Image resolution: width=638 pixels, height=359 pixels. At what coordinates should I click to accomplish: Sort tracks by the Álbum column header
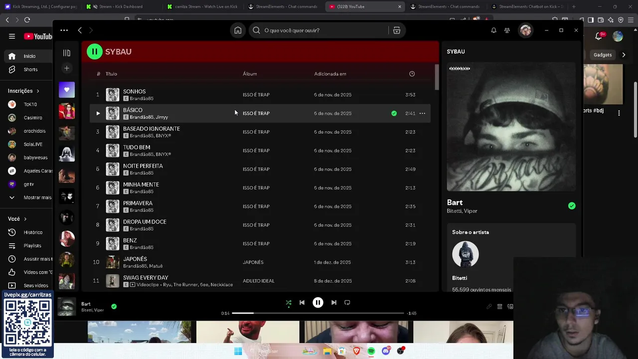pyautogui.click(x=250, y=74)
